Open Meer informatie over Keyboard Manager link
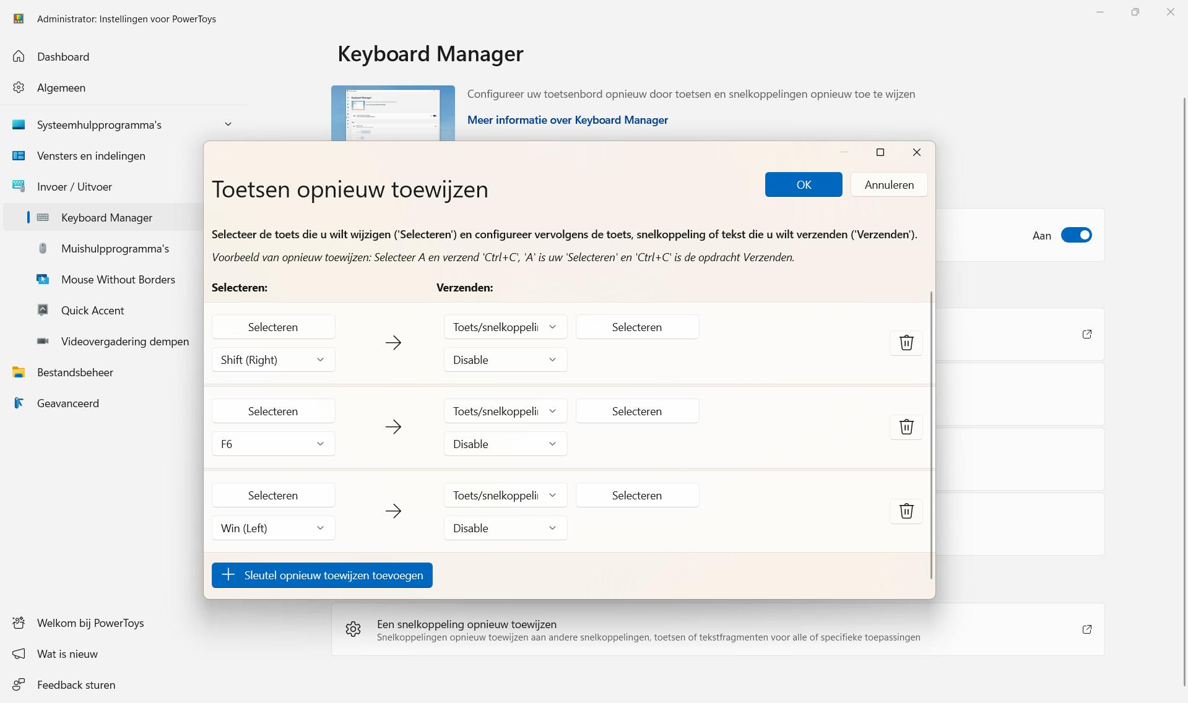 click(568, 120)
